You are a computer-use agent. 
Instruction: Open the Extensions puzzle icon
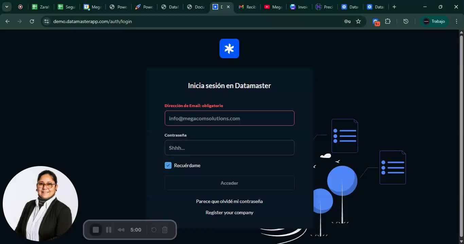388,21
